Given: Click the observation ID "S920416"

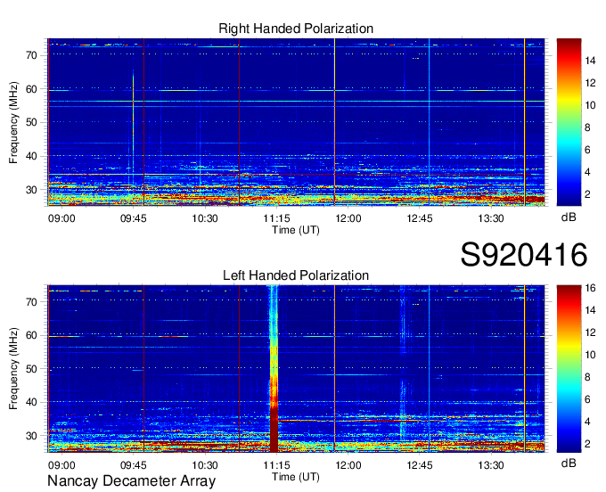Looking at the screenshot, I should tap(524, 255).
